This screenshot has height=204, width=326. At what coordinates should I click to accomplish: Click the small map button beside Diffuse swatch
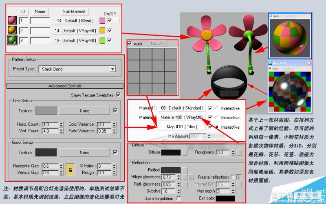click(185, 152)
